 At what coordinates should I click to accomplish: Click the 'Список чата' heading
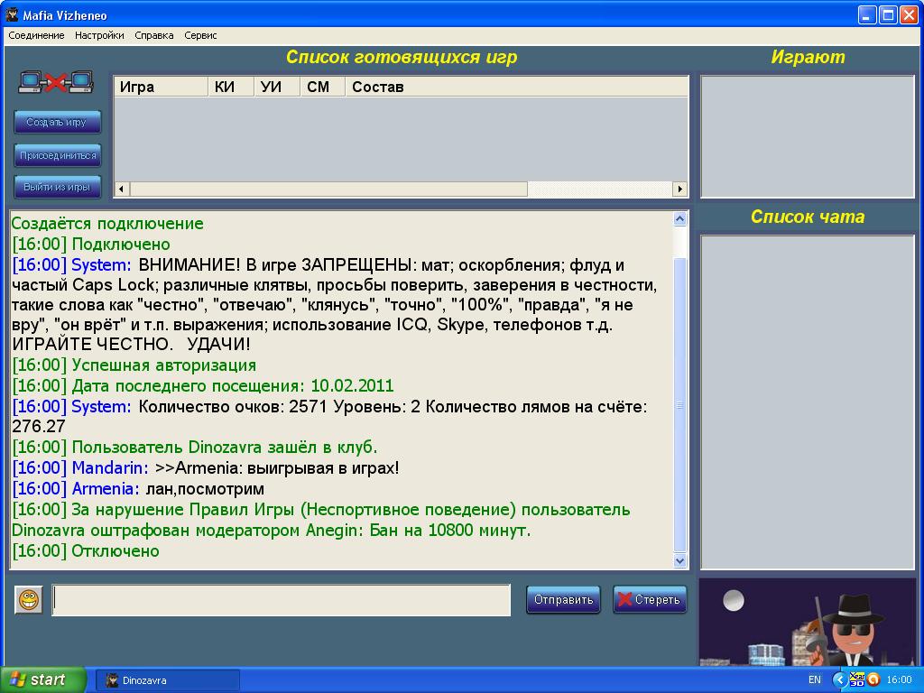808,217
